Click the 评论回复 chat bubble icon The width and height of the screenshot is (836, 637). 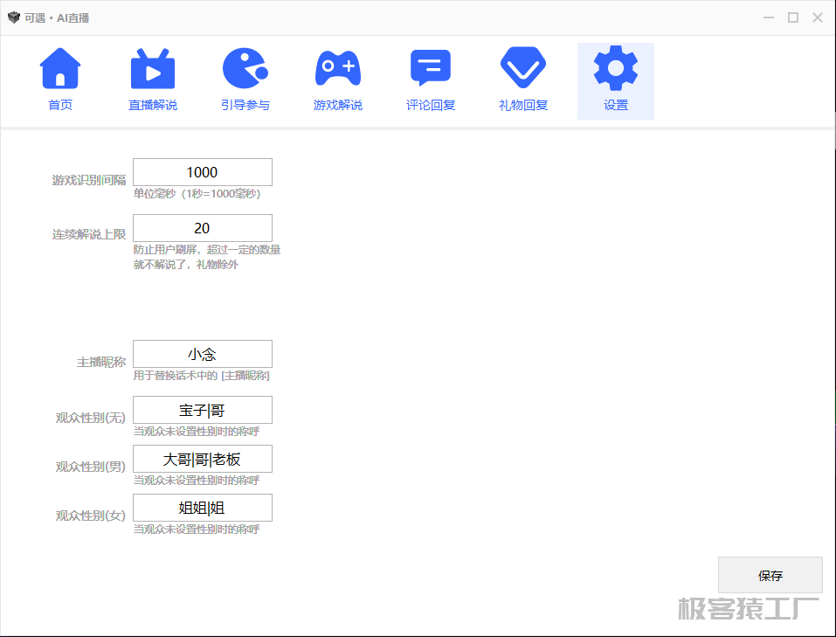point(431,68)
